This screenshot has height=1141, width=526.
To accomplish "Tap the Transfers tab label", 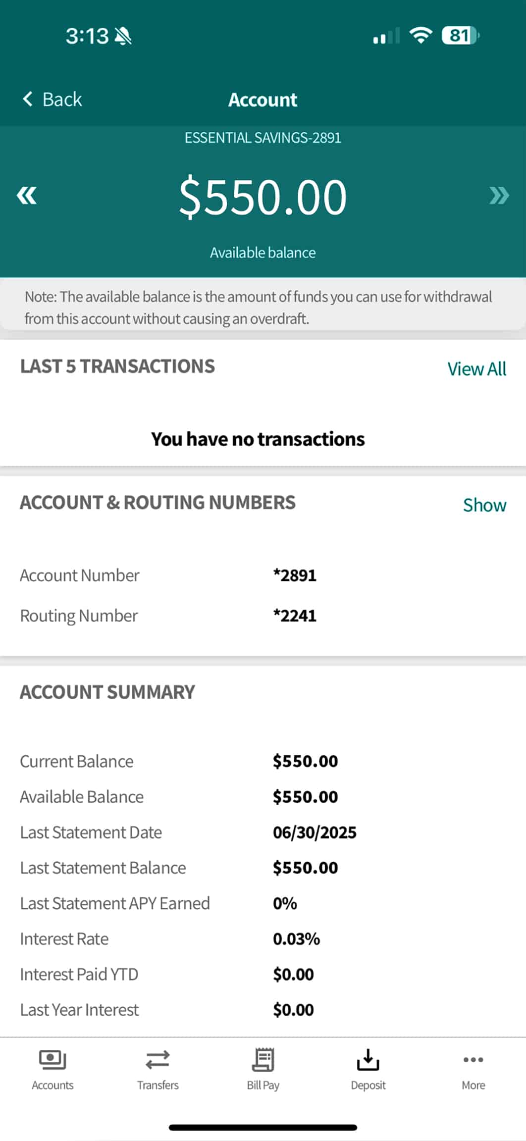I will [x=158, y=1085].
